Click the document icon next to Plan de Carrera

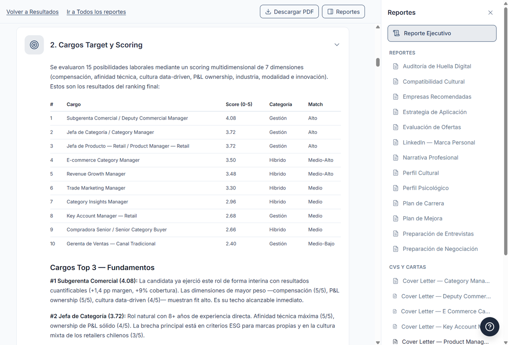tap(396, 203)
